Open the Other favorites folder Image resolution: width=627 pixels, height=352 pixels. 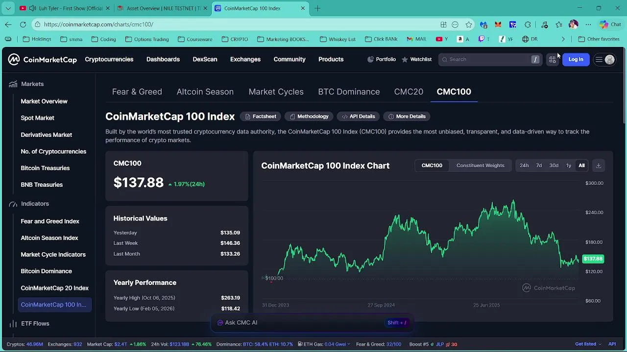pos(599,39)
